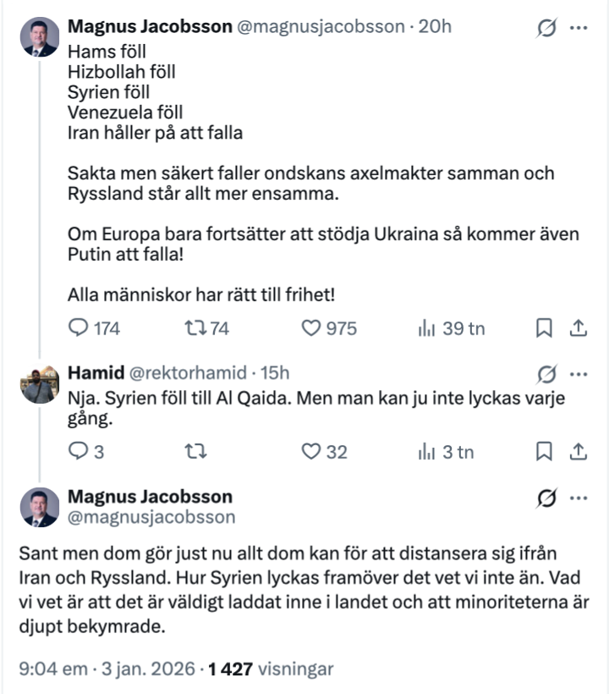609x694 pixels.
Task: Bookmark Hamid's reply
Action: [545, 452]
